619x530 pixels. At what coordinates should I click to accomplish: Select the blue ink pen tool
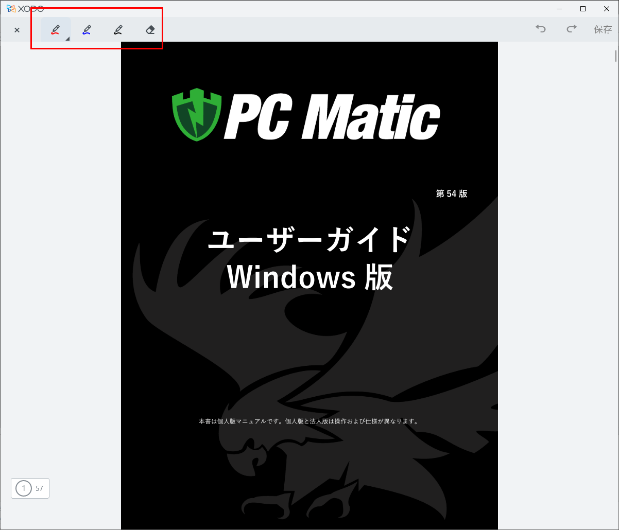pyautogui.click(x=87, y=30)
